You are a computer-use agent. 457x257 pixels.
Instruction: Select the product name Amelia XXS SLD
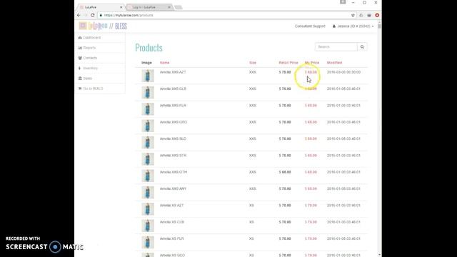[x=173, y=138]
